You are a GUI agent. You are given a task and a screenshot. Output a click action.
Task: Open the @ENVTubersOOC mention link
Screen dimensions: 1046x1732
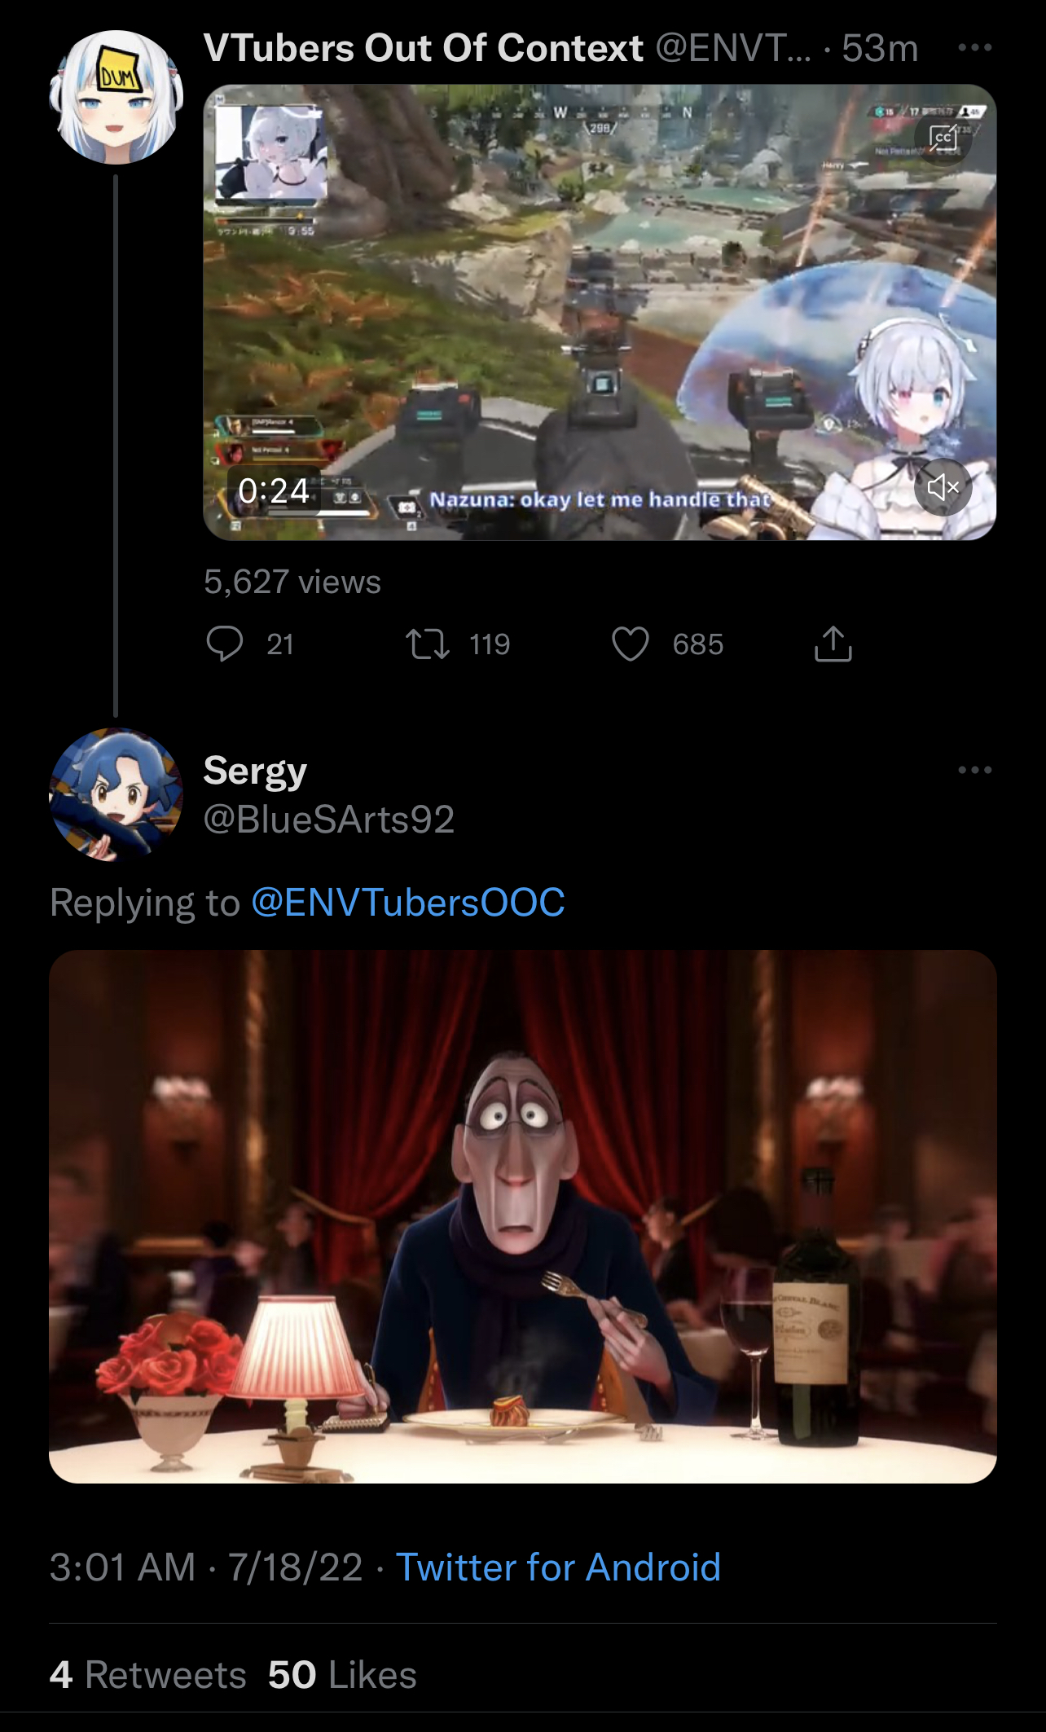(408, 903)
